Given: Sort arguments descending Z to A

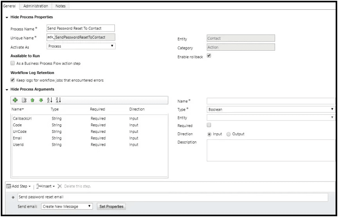Looking at the screenshot, I should click(58, 100).
